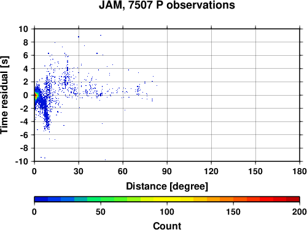This screenshot has height=230, width=307.
Task: Click x-axis tick label '90'
Action: tap(167, 171)
